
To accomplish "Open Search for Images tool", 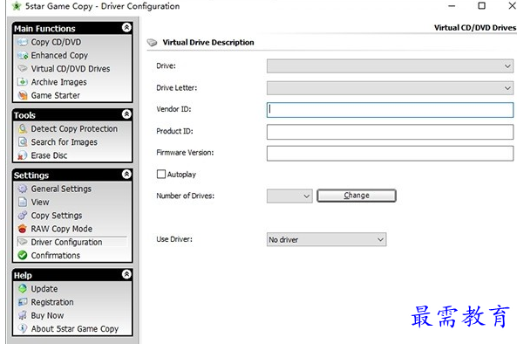I will (65, 142).
